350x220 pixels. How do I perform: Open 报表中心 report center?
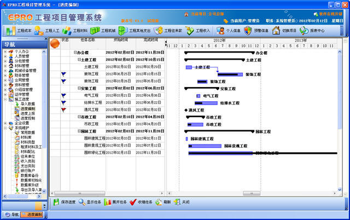tap(313, 31)
